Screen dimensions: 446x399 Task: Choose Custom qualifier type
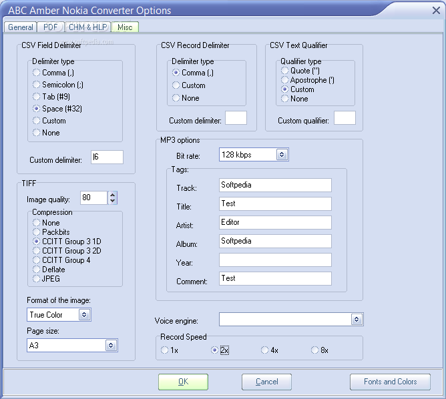coord(298,89)
